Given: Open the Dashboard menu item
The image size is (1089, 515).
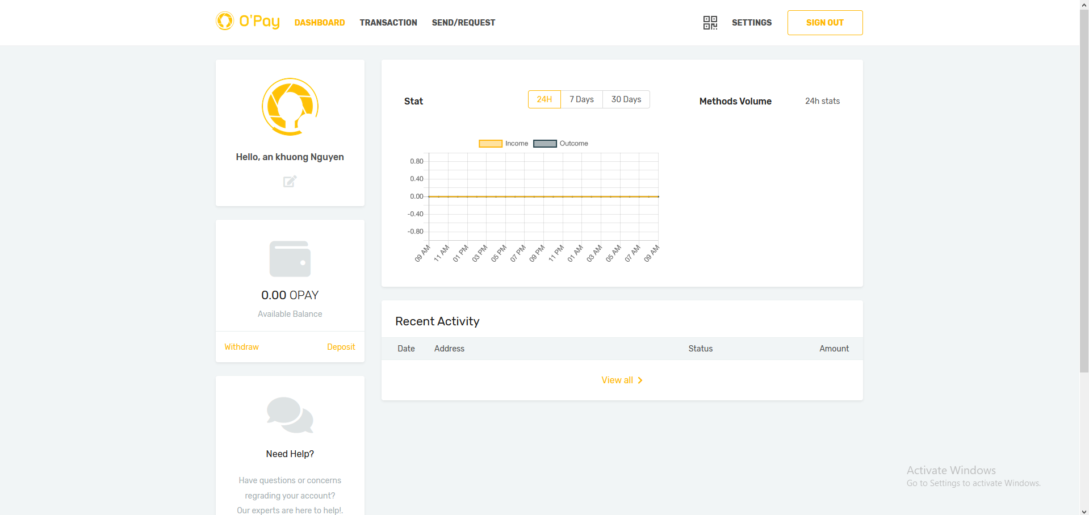Looking at the screenshot, I should click(320, 23).
